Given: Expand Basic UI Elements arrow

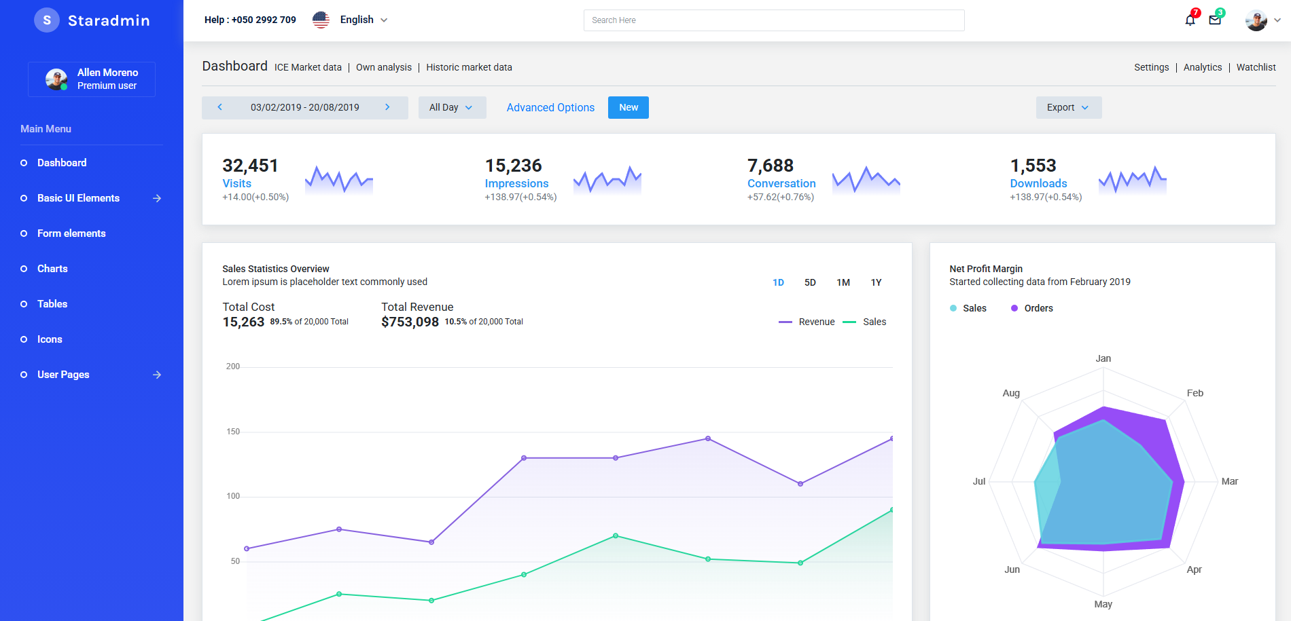Looking at the screenshot, I should point(157,198).
